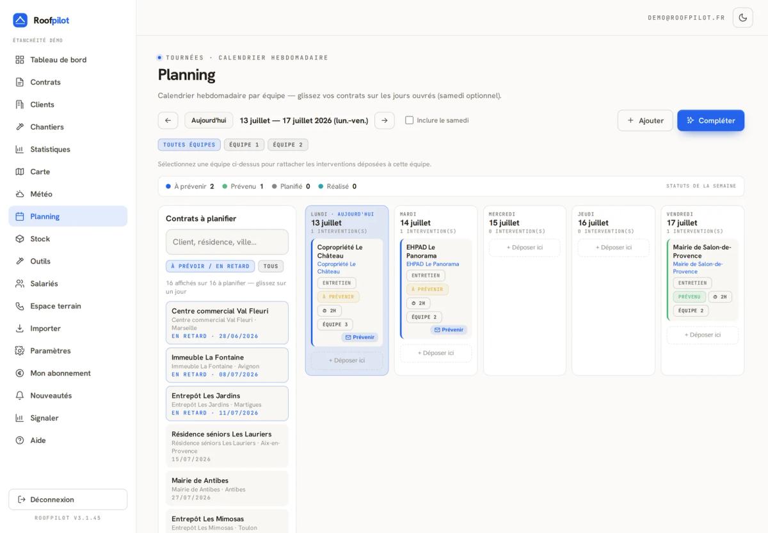Go to next week with right arrow
The image size is (768, 533).
pyautogui.click(x=385, y=120)
